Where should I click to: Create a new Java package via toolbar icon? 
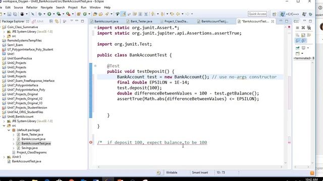(x=79, y=14)
